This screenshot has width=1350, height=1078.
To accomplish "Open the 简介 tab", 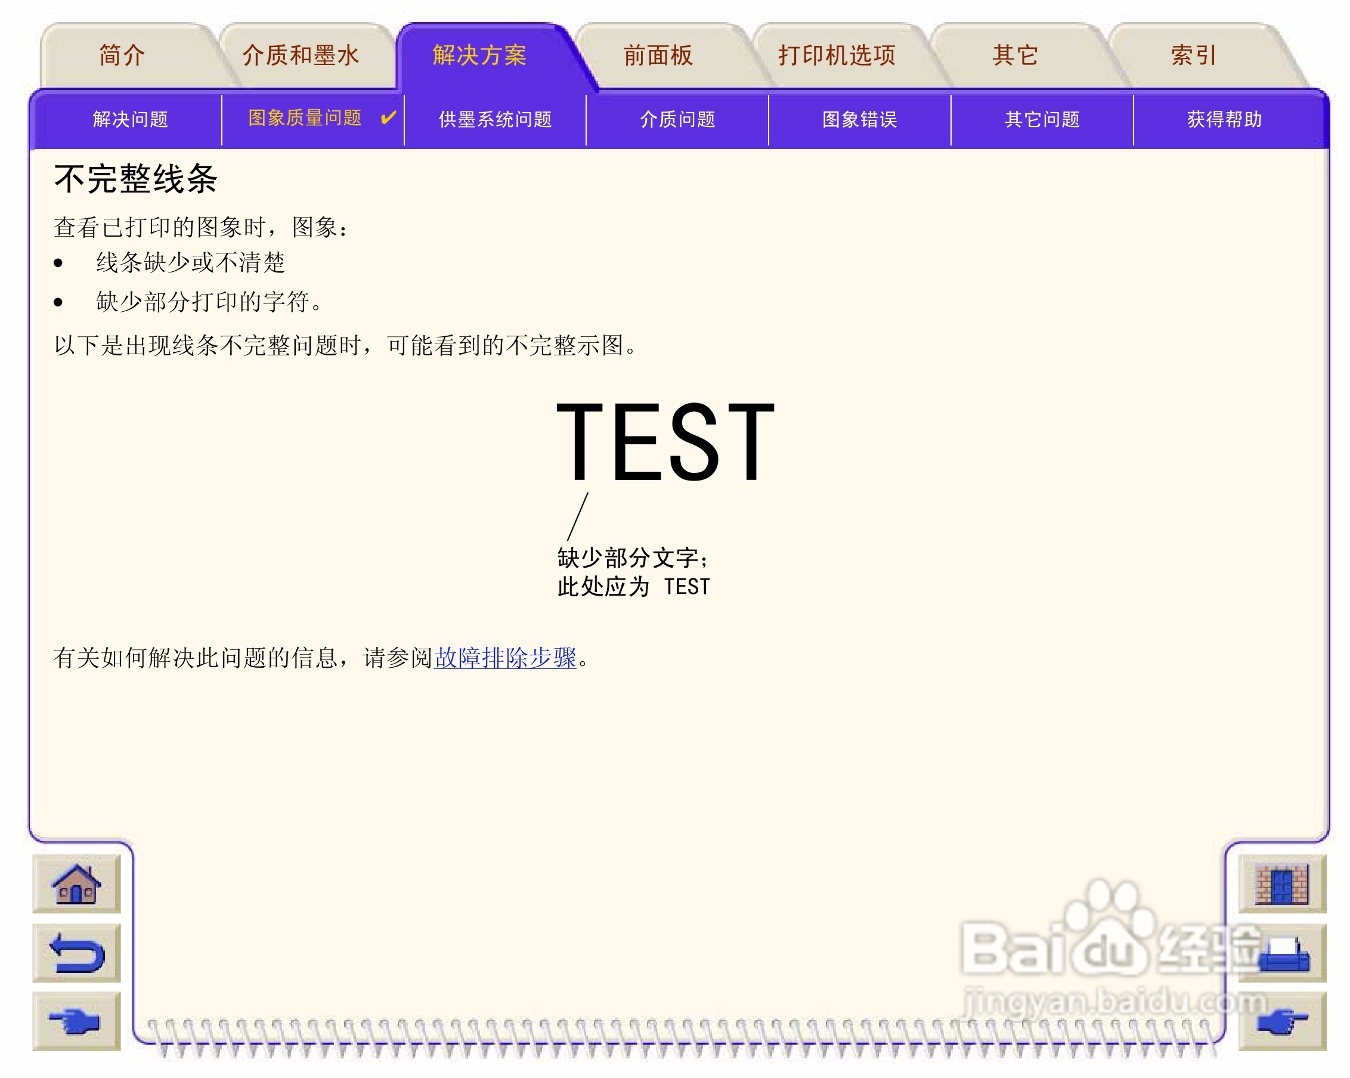I will 122,55.
